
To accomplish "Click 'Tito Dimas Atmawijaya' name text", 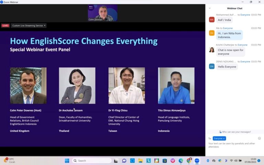I will pos(172,110).
